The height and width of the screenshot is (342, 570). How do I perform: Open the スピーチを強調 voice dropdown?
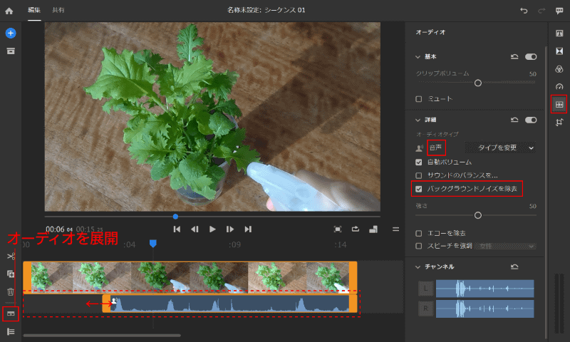505,246
